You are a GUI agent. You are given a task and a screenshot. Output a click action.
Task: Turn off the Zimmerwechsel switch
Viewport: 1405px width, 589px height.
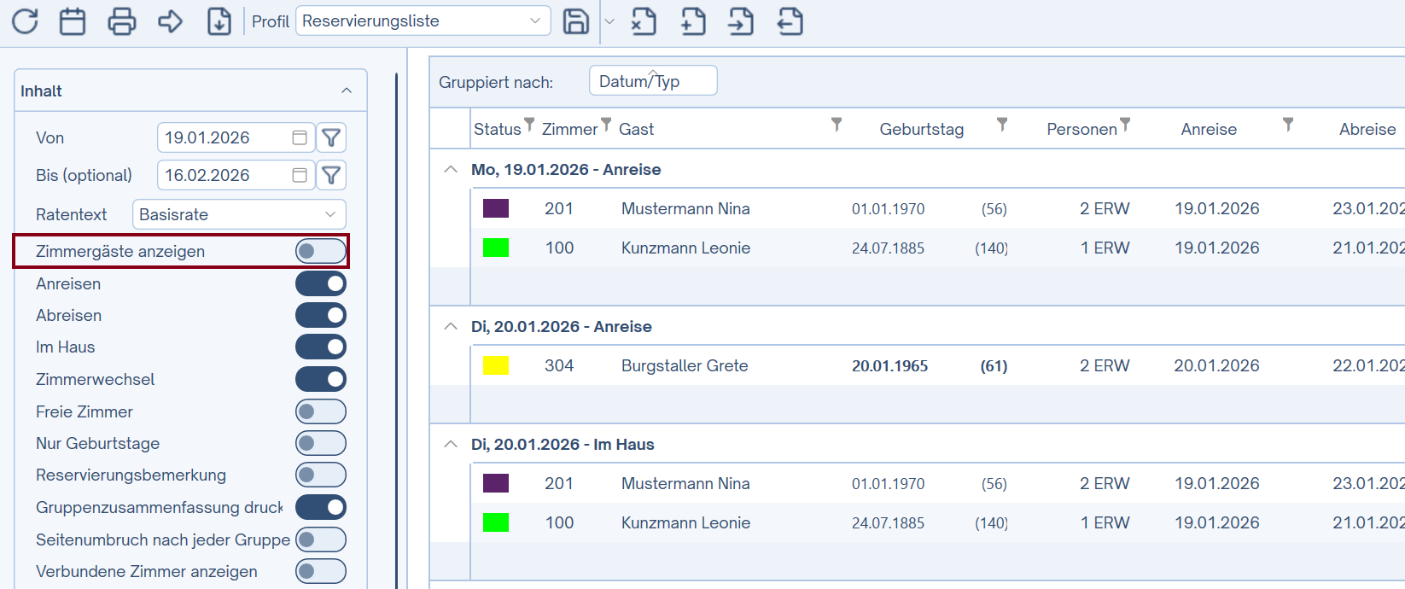321,379
